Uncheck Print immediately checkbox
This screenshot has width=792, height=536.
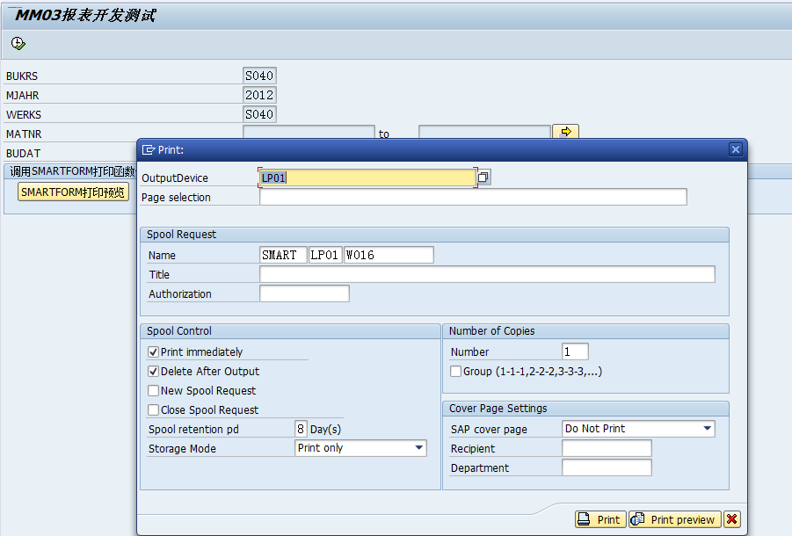pos(154,351)
